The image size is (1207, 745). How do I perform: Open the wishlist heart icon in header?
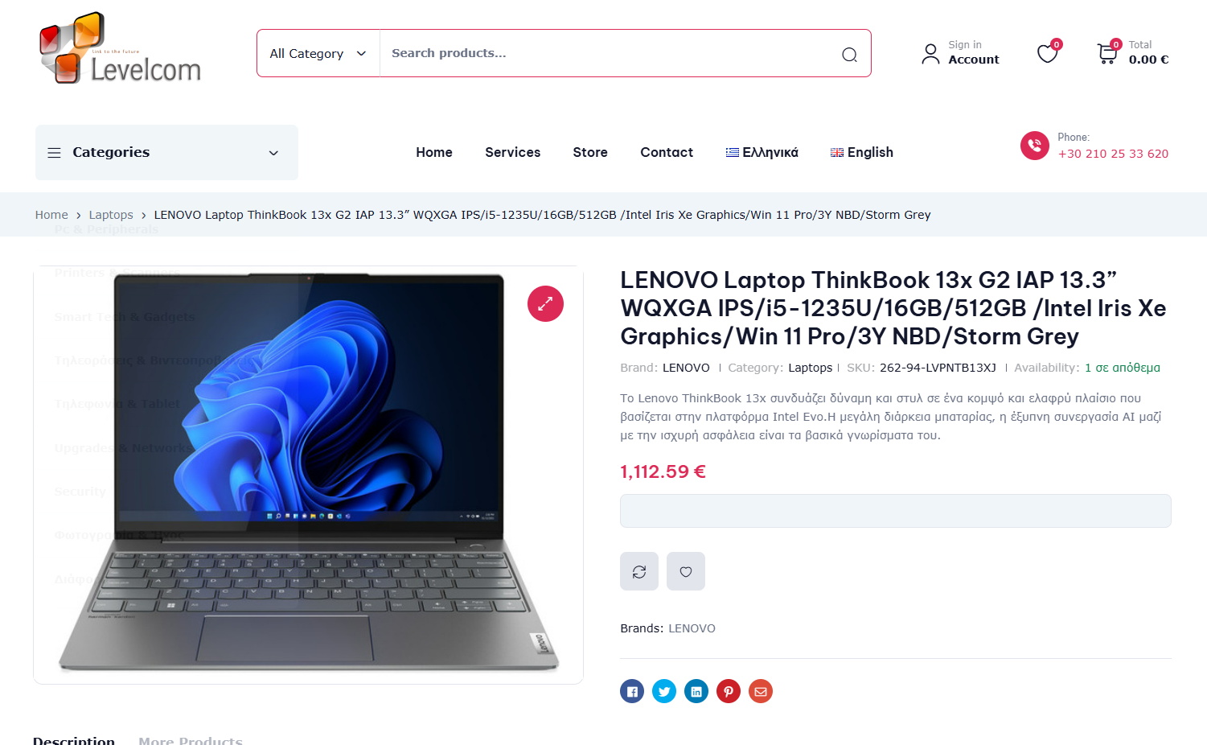(x=1047, y=54)
